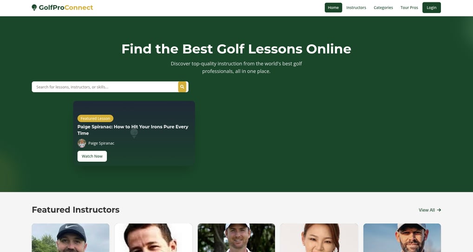Click the Watch Now button
Viewport: 473px width, 252px height.
pyautogui.click(x=92, y=156)
